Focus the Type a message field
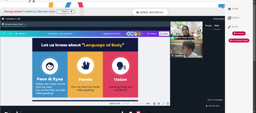The image size is (256, 113). [x=215, y=100]
